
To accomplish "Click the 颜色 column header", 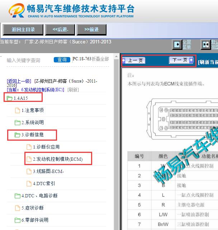I will pos(163,156).
